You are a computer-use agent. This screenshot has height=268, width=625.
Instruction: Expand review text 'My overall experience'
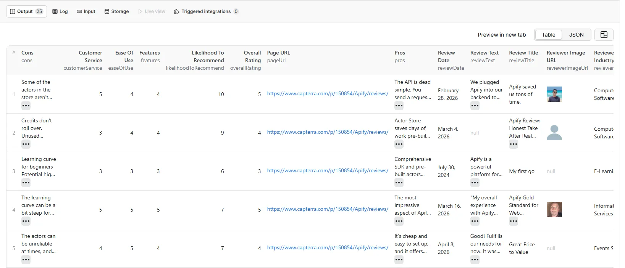(x=475, y=221)
